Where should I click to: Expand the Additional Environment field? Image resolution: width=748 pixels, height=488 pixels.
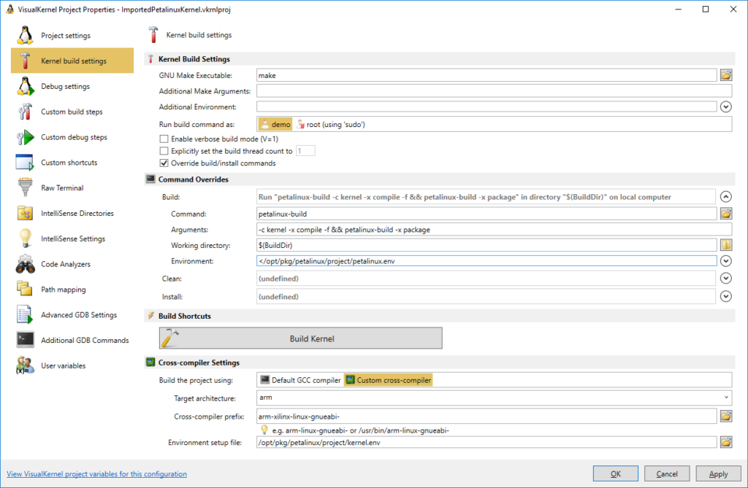pyautogui.click(x=724, y=106)
